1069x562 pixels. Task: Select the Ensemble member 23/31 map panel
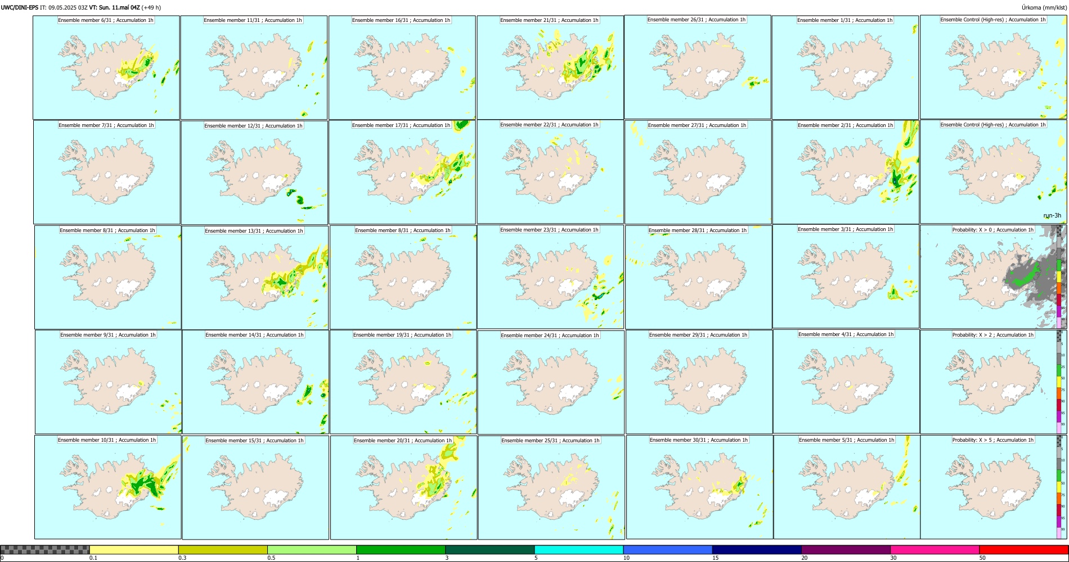(x=550, y=277)
